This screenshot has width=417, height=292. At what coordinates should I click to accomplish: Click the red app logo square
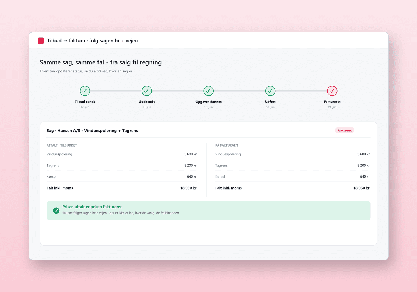pyautogui.click(x=41, y=41)
